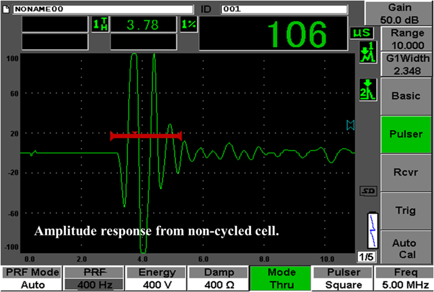434x292 pixels.
Task: Switch to the Rcvr menu tab
Action: 406,172
